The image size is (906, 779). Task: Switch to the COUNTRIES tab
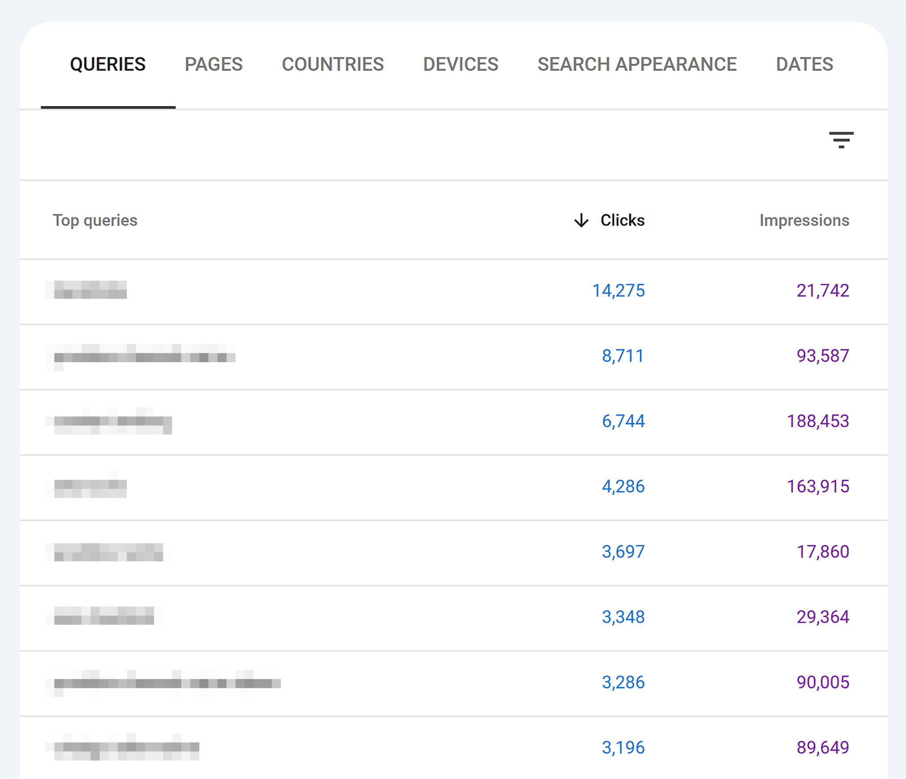tap(333, 64)
